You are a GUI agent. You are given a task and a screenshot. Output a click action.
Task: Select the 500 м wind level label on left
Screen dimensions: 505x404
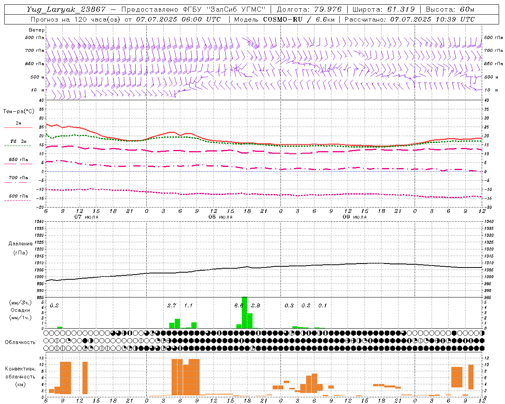point(37,77)
